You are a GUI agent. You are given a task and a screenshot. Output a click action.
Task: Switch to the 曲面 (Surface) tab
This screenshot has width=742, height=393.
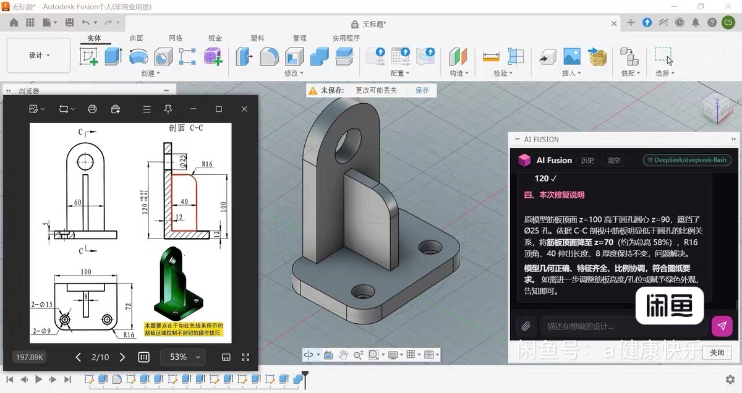[x=137, y=38]
